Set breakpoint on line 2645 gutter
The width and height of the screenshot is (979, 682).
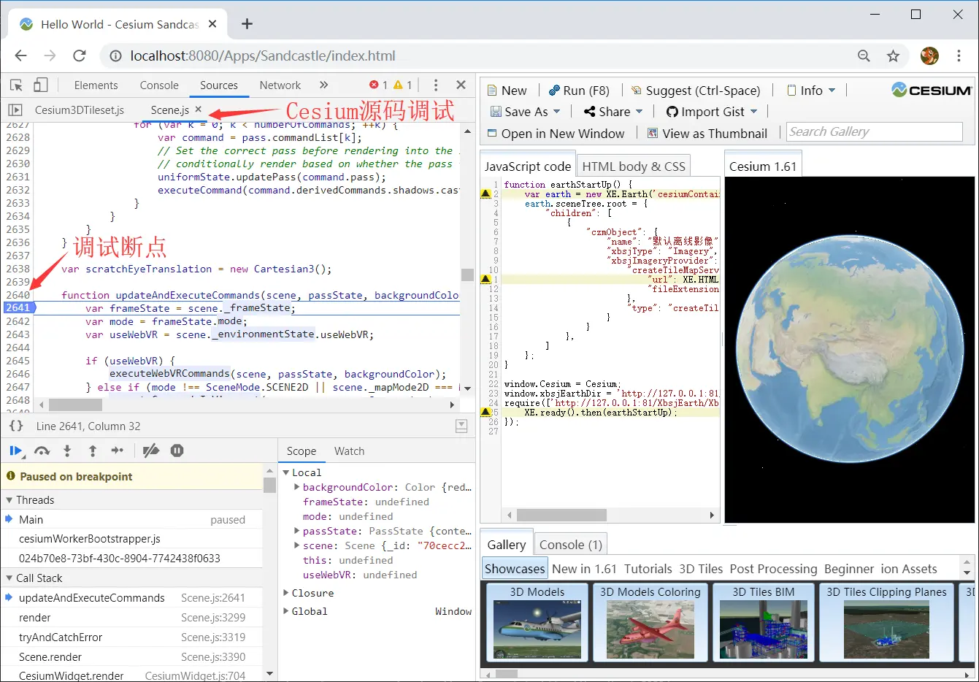click(x=18, y=361)
